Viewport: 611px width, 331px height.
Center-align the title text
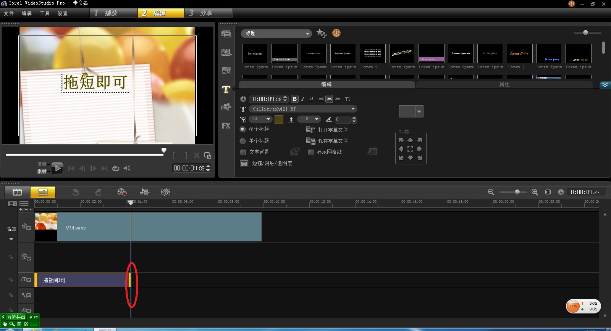click(329, 99)
